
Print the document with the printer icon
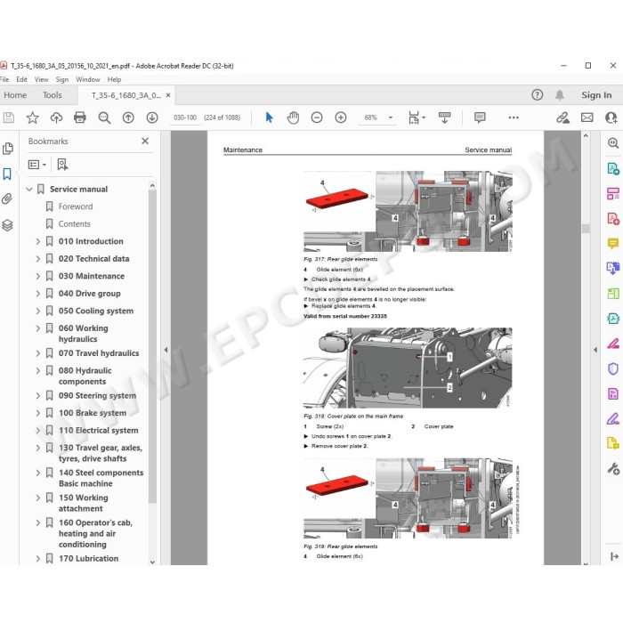click(x=80, y=117)
